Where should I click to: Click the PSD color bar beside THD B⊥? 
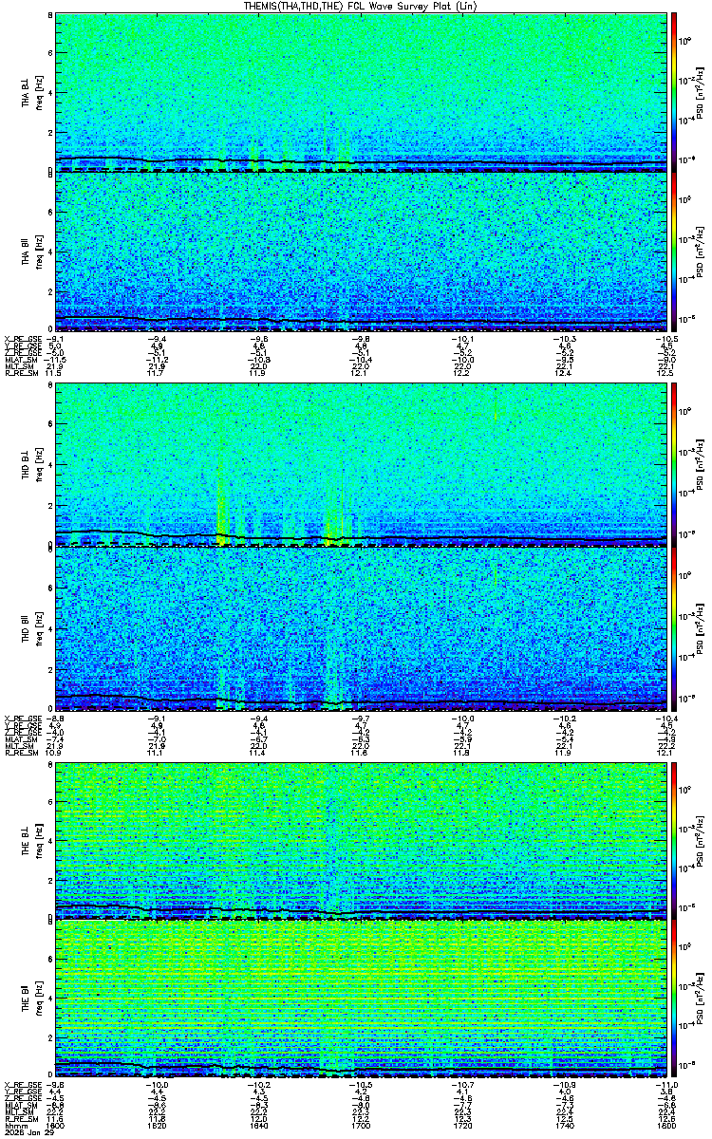coord(674,465)
